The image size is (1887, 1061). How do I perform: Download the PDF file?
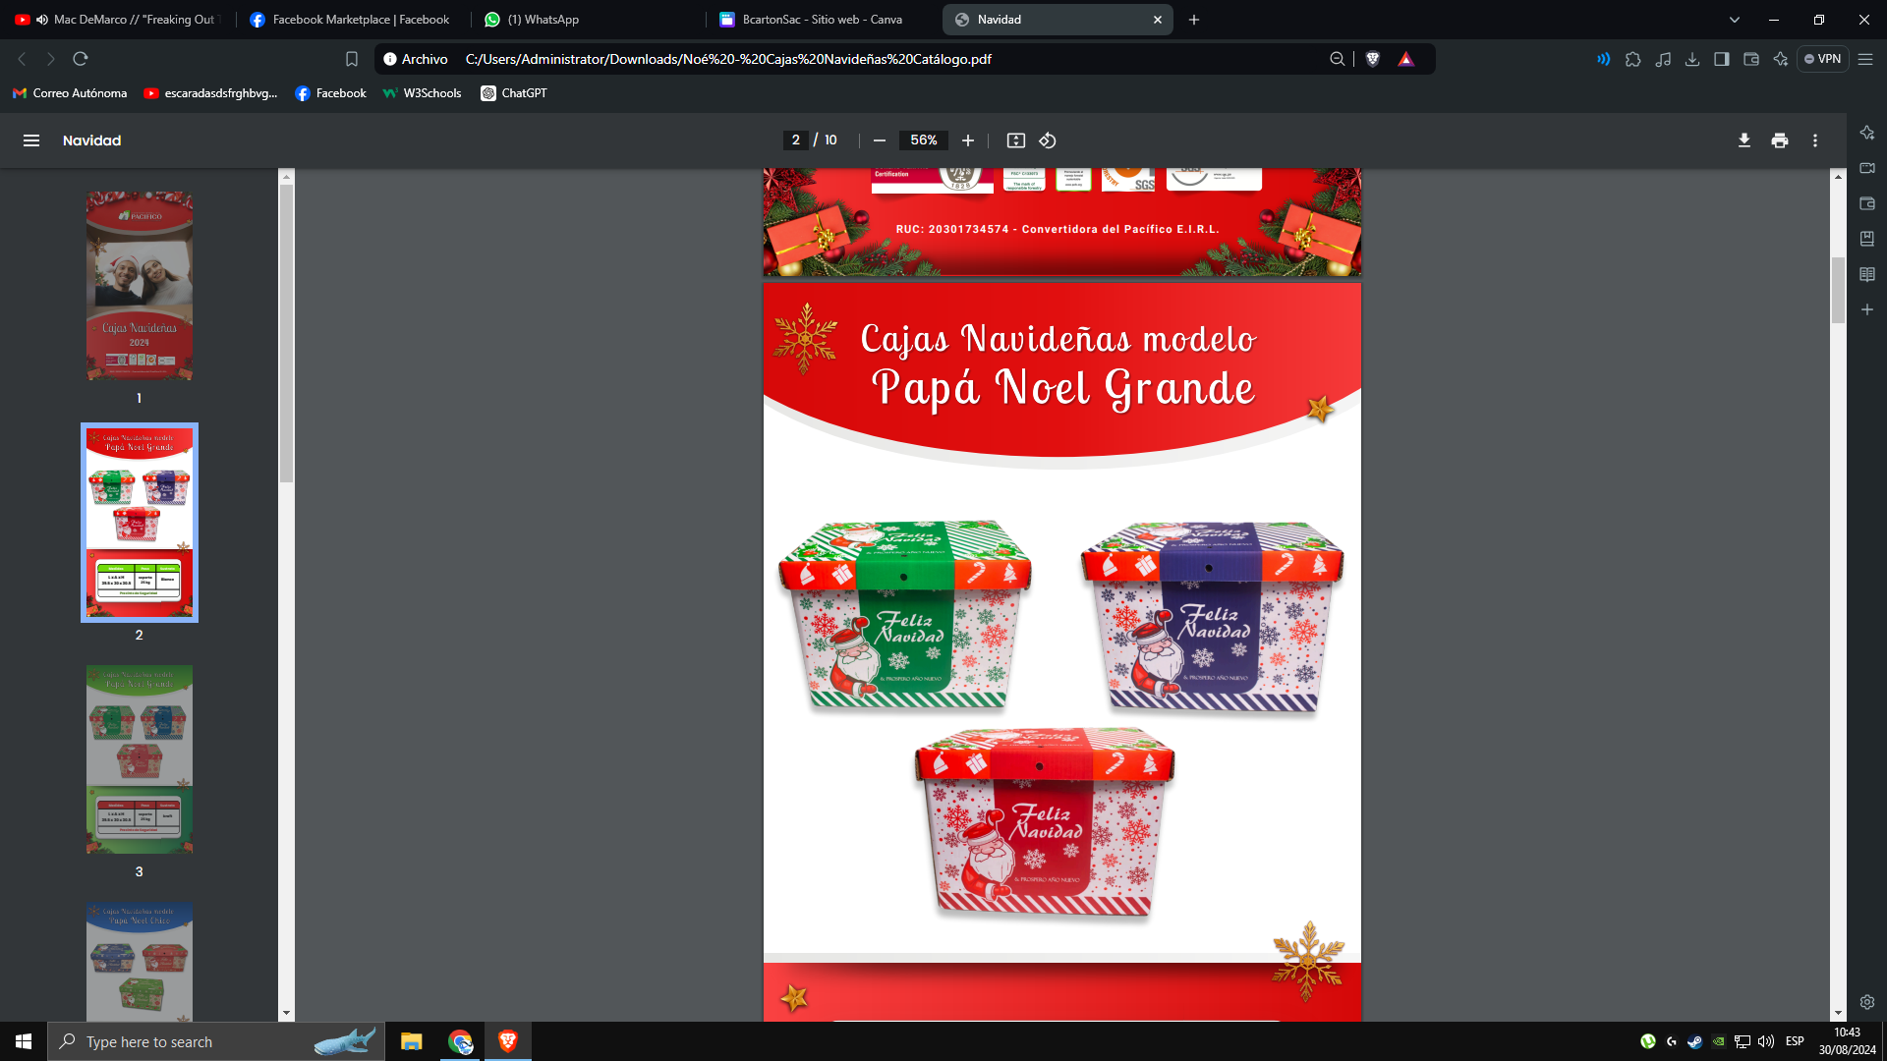point(1744,140)
